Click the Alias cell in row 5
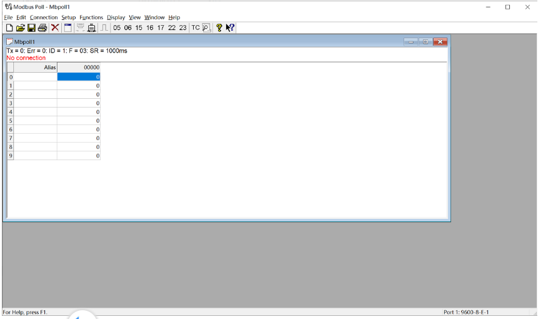The height and width of the screenshot is (319, 543). (x=36, y=121)
